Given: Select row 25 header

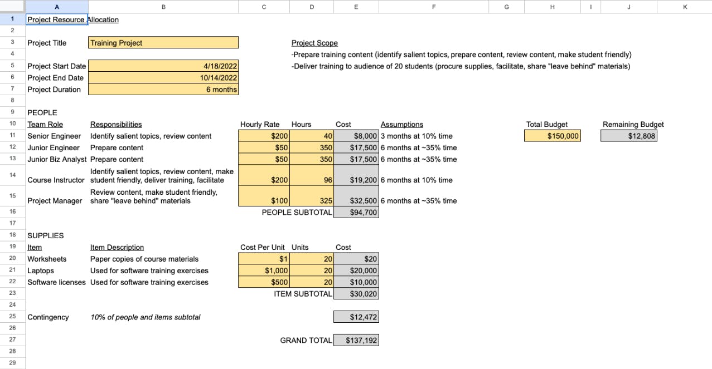Looking at the screenshot, I should (x=12, y=317).
